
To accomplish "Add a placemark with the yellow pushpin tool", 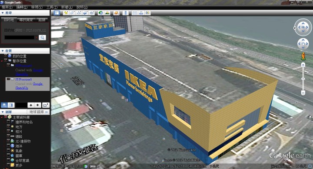I will [66, 13].
